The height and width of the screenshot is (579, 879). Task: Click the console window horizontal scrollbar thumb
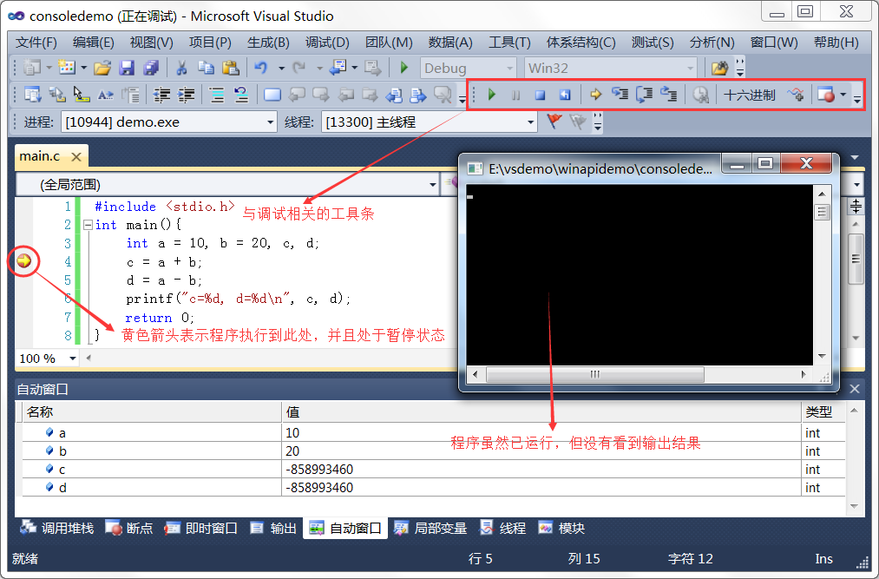tap(594, 374)
